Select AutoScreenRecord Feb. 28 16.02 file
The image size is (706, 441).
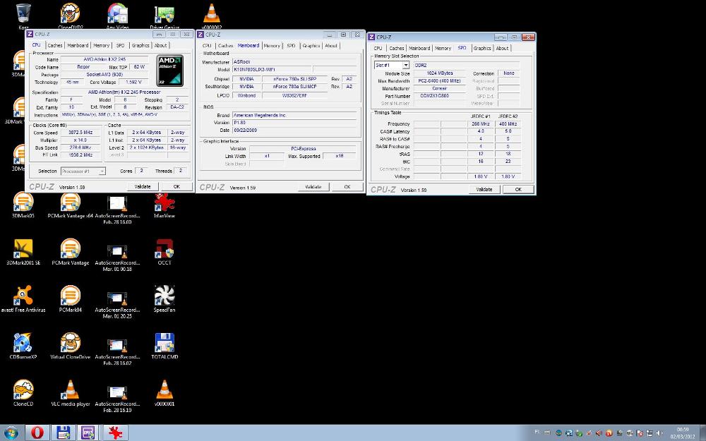click(117, 350)
